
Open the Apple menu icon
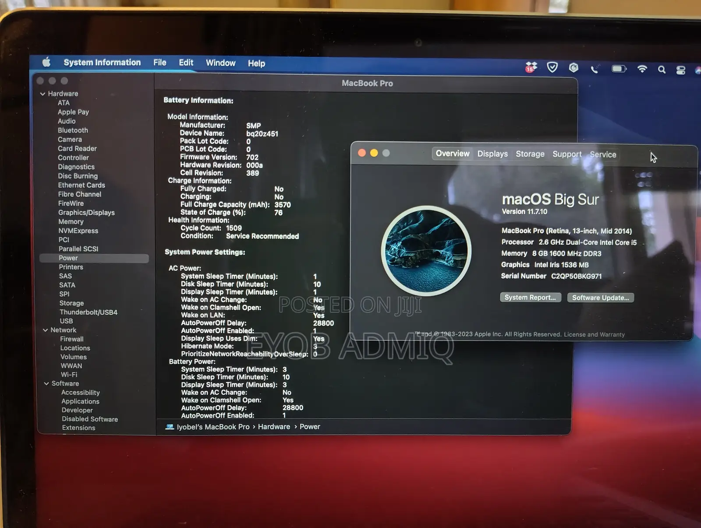click(46, 62)
